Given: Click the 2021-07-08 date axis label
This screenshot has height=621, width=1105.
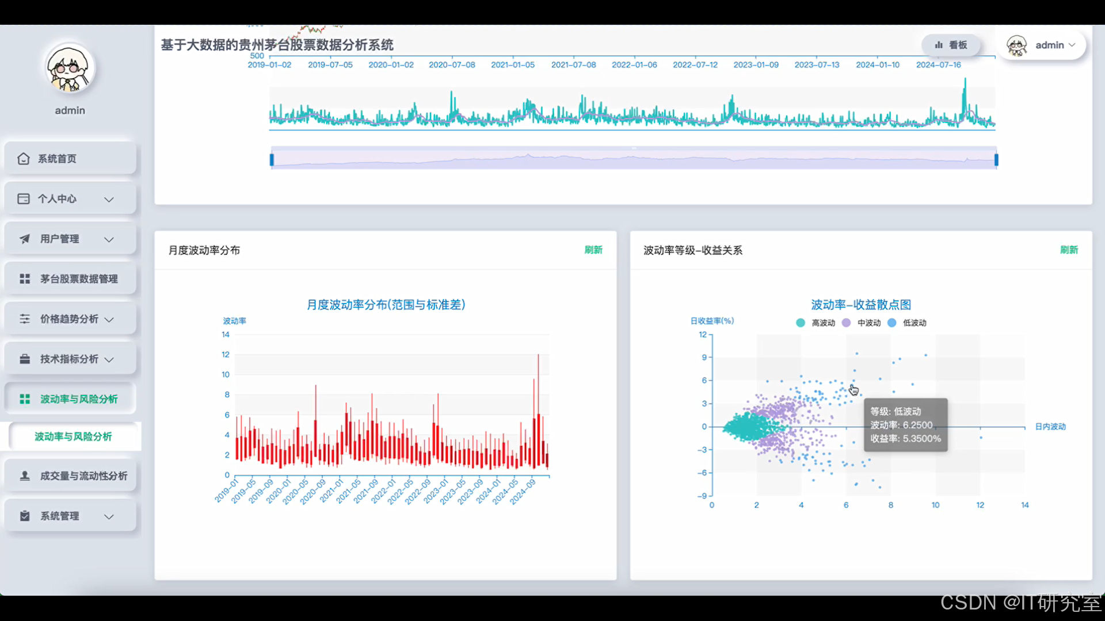Looking at the screenshot, I should 573,65.
